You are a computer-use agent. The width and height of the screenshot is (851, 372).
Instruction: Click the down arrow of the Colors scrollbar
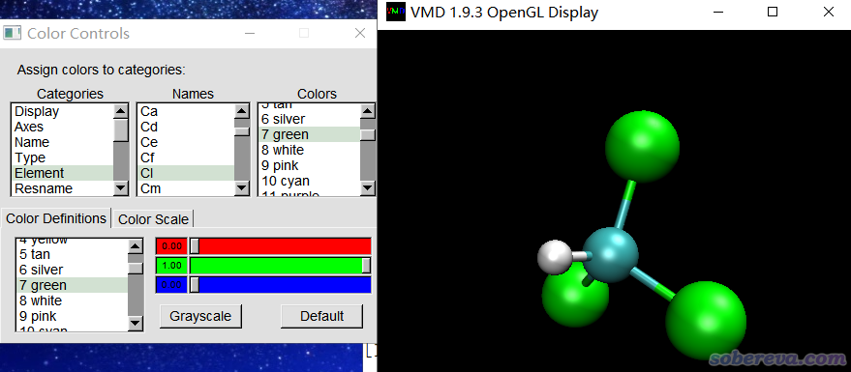[x=368, y=187]
